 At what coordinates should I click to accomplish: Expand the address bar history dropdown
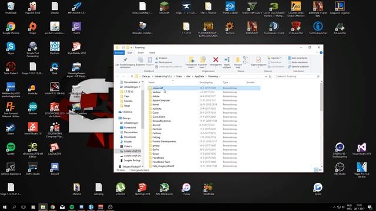coord(266,77)
